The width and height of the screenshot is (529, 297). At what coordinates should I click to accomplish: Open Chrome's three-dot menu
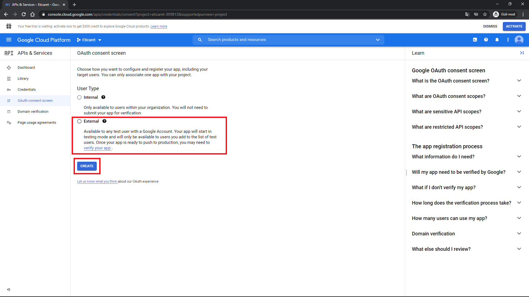pyautogui.click(x=523, y=14)
